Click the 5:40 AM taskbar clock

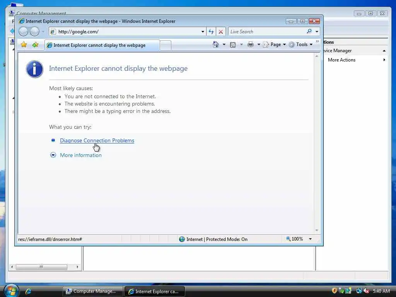(x=381, y=291)
